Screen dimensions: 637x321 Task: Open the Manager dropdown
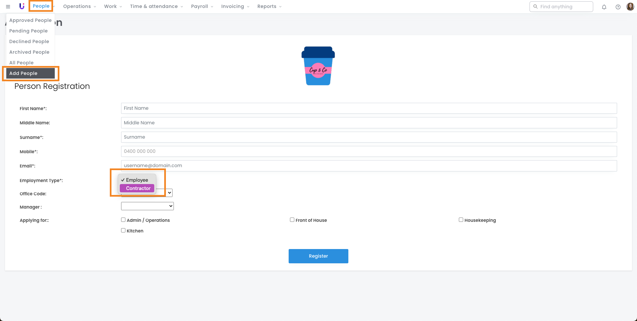147,206
